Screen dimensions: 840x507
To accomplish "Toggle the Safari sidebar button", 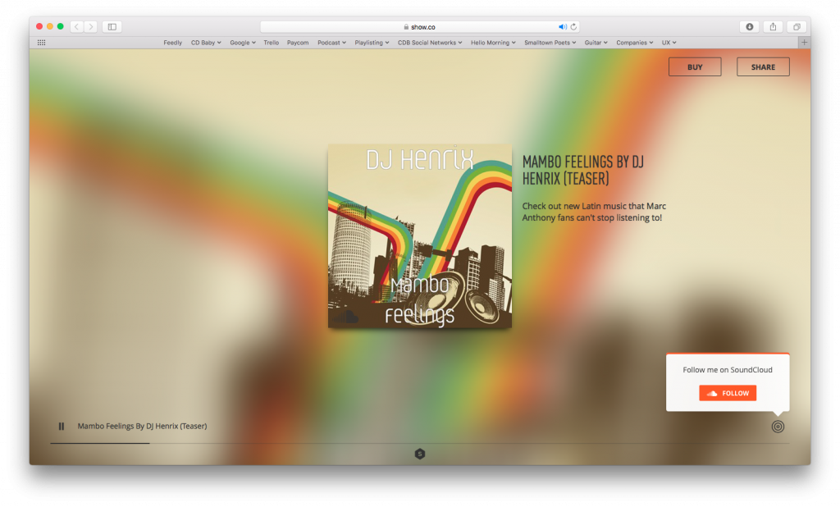I will point(112,26).
